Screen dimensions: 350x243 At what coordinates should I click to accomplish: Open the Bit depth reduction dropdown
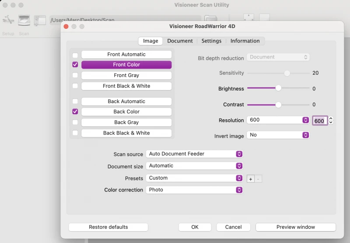coord(278,57)
